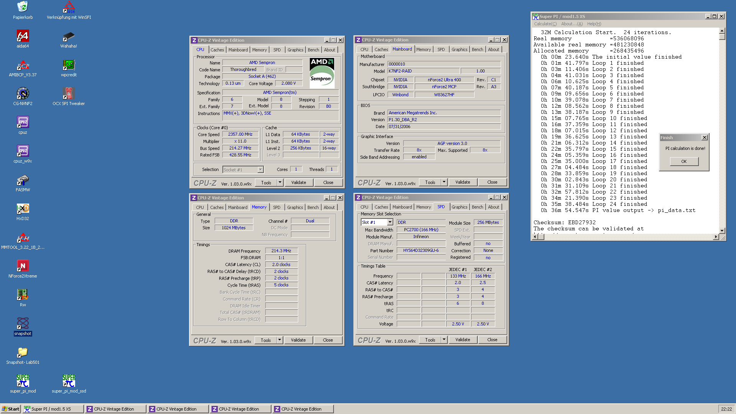The width and height of the screenshot is (736, 414).
Task: Click the taskbar clock 22:22
Action: tap(726, 409)
